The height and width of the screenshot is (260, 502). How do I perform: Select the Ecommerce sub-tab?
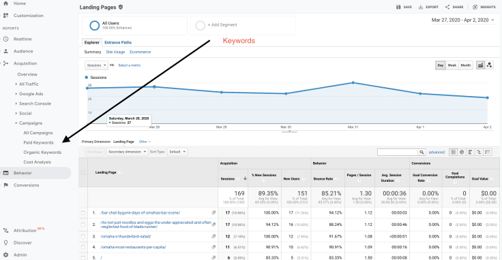(x=141, y=52)
